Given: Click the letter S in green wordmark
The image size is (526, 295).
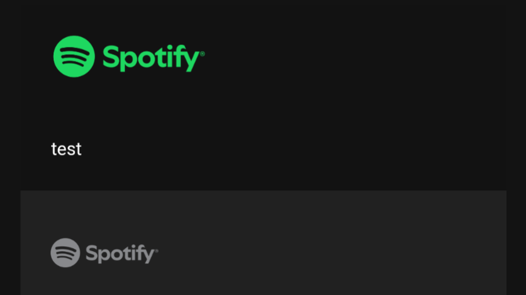Looking at the screenshot, I should 111,57.
